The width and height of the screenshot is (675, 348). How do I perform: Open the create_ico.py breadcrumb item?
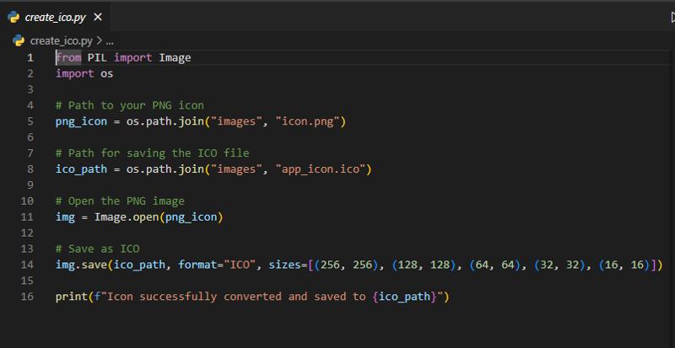(x=61, y=41)
